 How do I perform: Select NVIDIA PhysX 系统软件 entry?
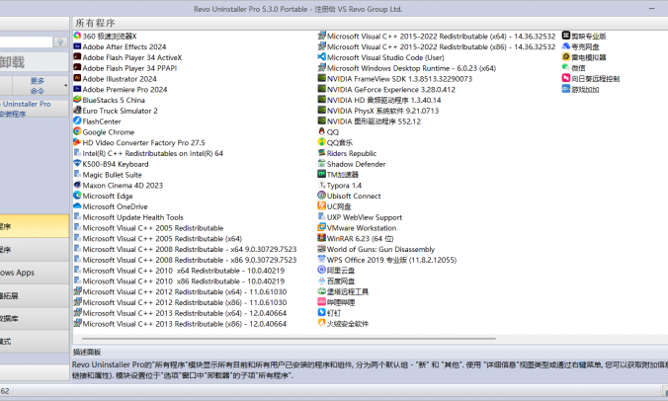378,111
